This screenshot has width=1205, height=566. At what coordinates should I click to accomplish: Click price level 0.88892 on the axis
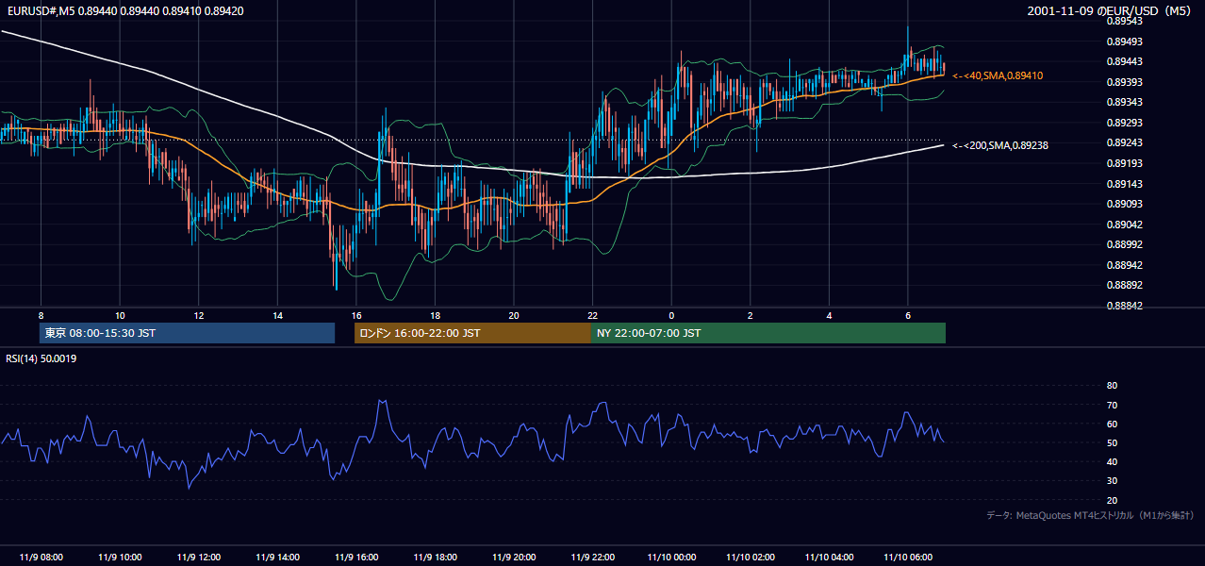(1126, 285)
